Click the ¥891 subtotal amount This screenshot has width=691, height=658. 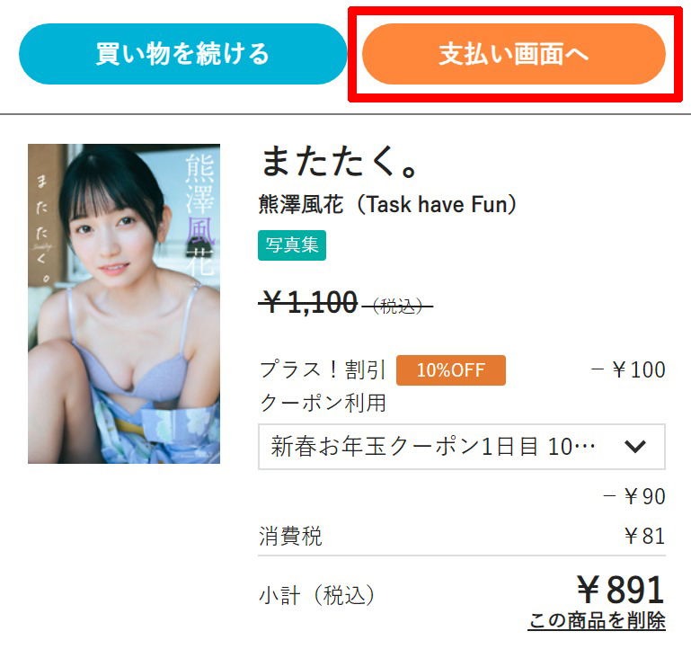621,590
